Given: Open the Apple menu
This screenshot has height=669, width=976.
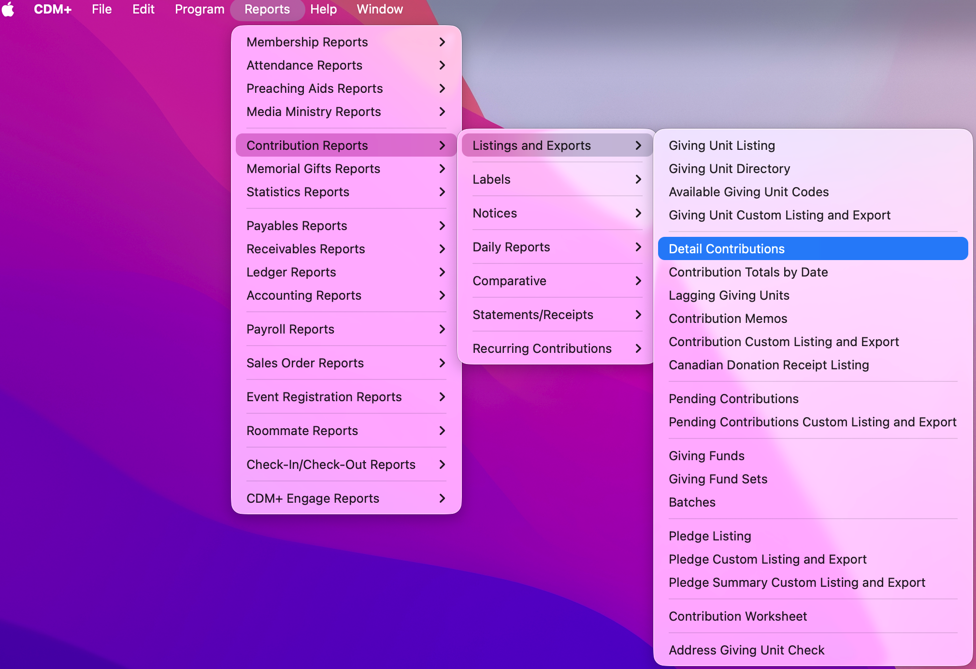Looking at the screenshot, I should coord(8,9).
